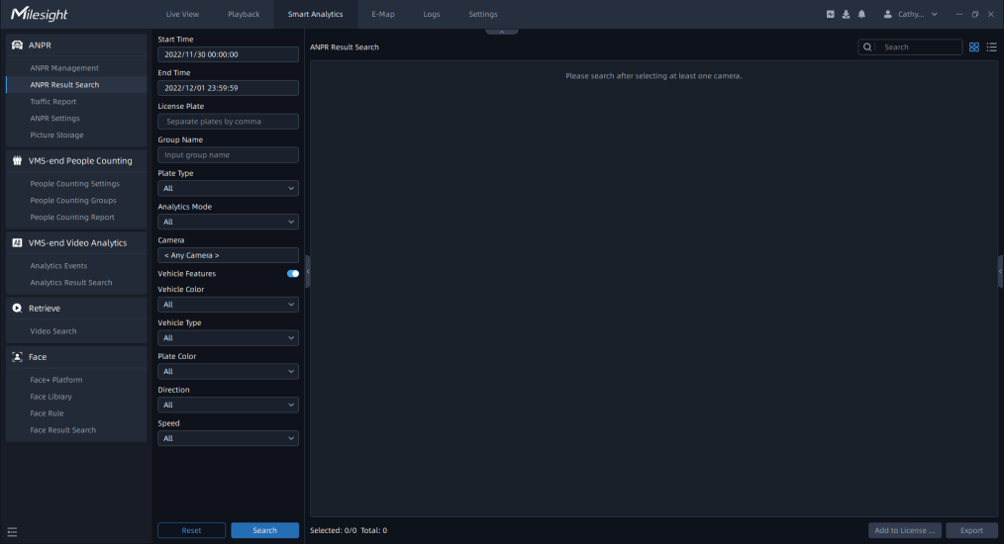The width and height of the screenshot is (1004, 544).
Task: Go to the Playback tab
Action: click(244, 14)
